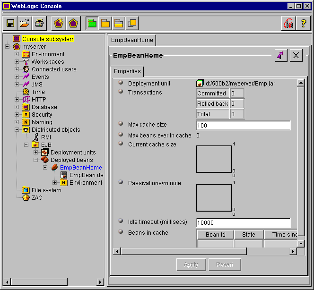Click the properties vertical scrollbar thumb
314x290 pixels.
[301, 161]
